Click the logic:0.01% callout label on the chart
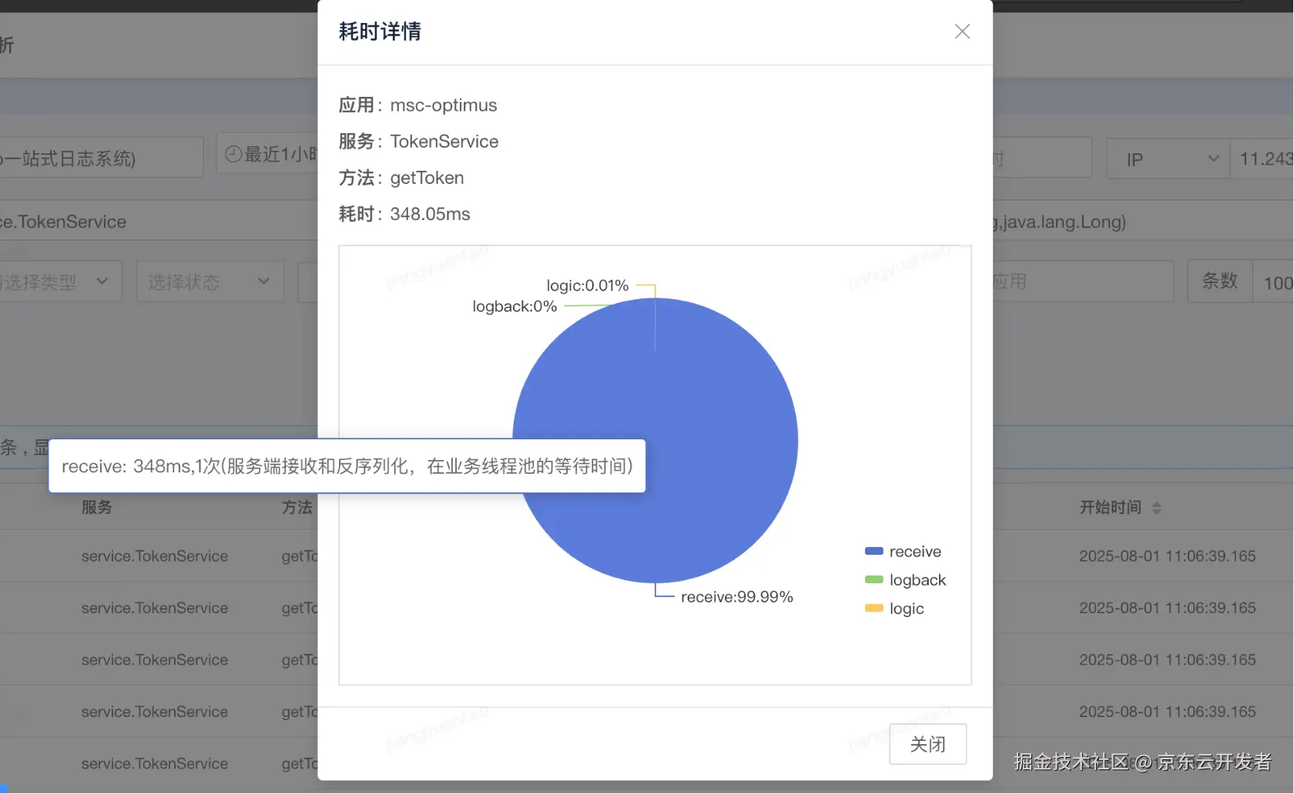Image resolution: width=1294 pixels, height=794 pixels. coord(587,285)
